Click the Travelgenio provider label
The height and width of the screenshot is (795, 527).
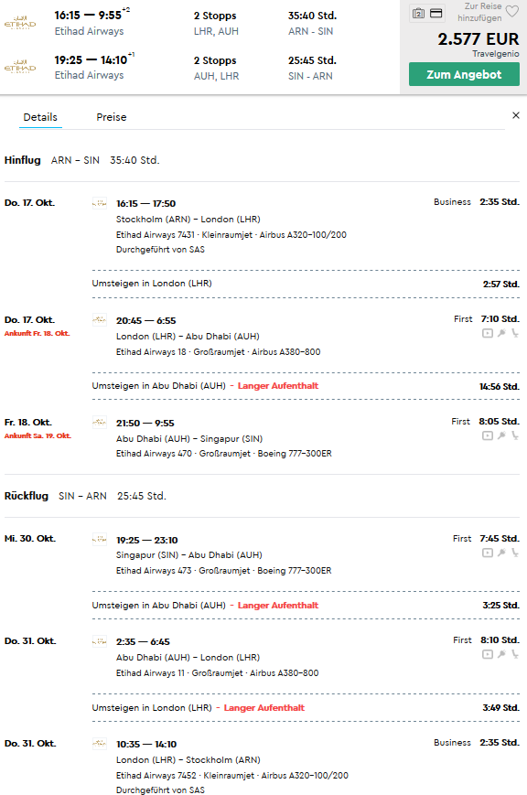(496, 54)
